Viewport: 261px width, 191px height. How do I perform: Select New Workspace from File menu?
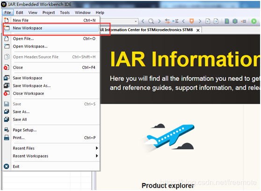click(x=51, y=28)
